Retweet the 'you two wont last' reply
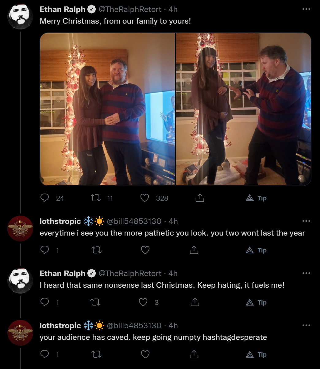Screen dimensions: 320x369 point(97,250)
